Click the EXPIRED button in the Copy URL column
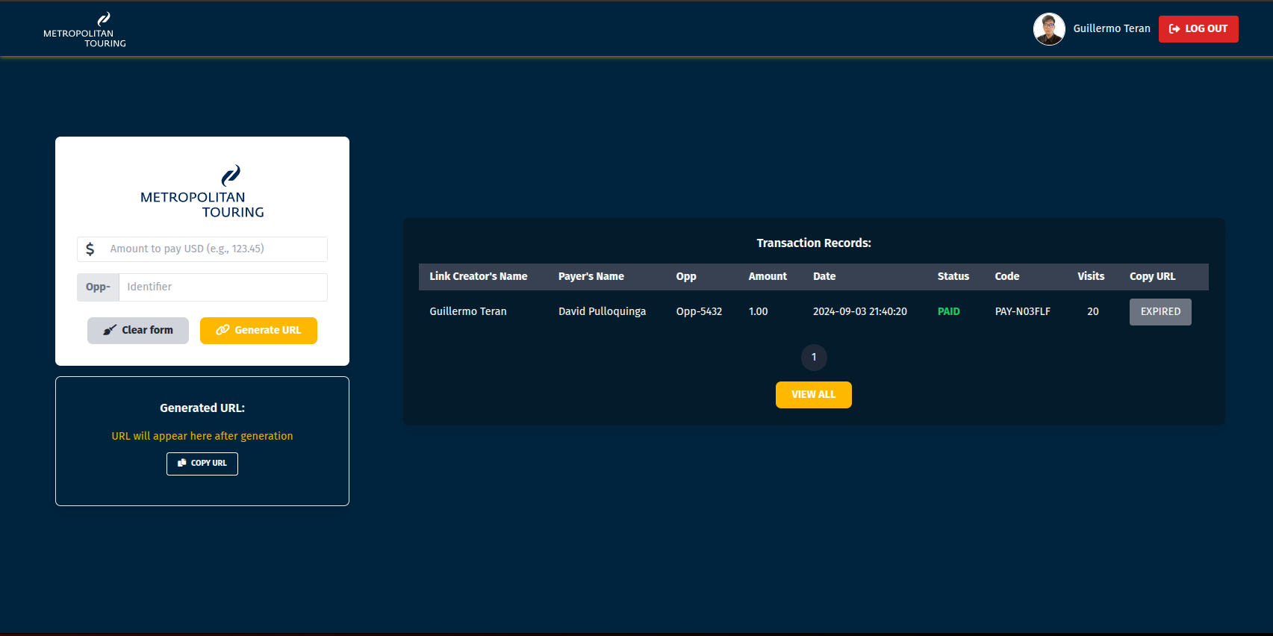Screen dimensions: 1273x636 [x=1160, y=312]
